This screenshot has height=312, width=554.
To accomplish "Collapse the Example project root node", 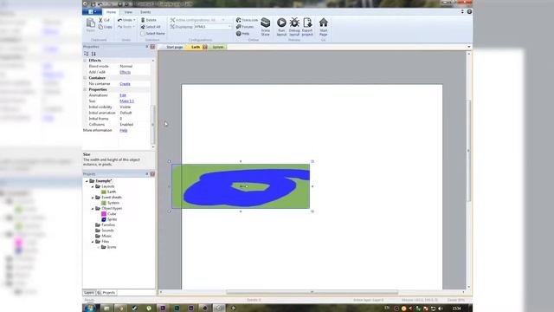I will coord(87,181).
